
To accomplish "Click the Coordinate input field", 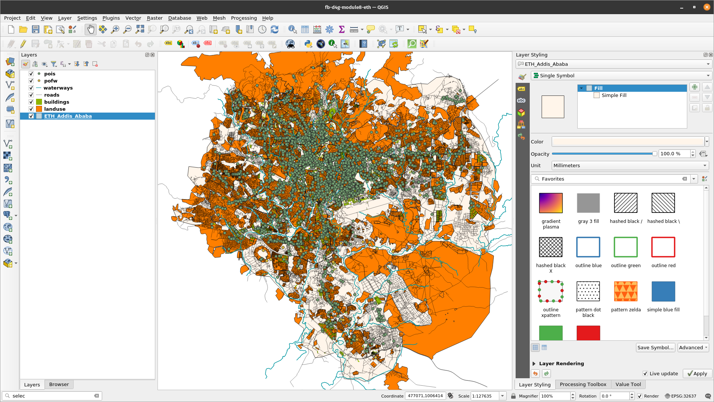I will pyautogui.click(x=425, y=396).
